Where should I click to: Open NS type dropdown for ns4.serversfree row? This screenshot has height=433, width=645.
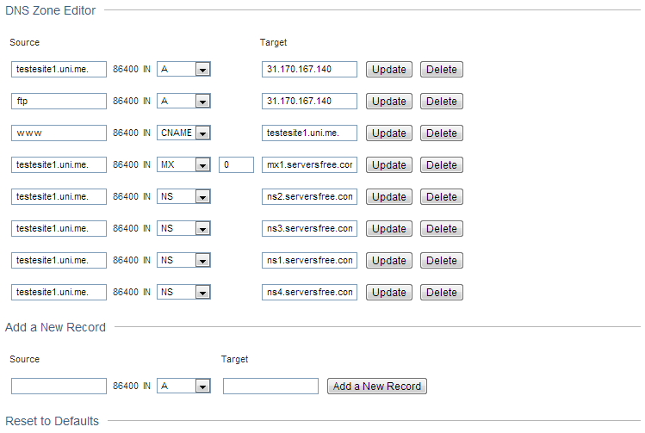tap(183, 293)
